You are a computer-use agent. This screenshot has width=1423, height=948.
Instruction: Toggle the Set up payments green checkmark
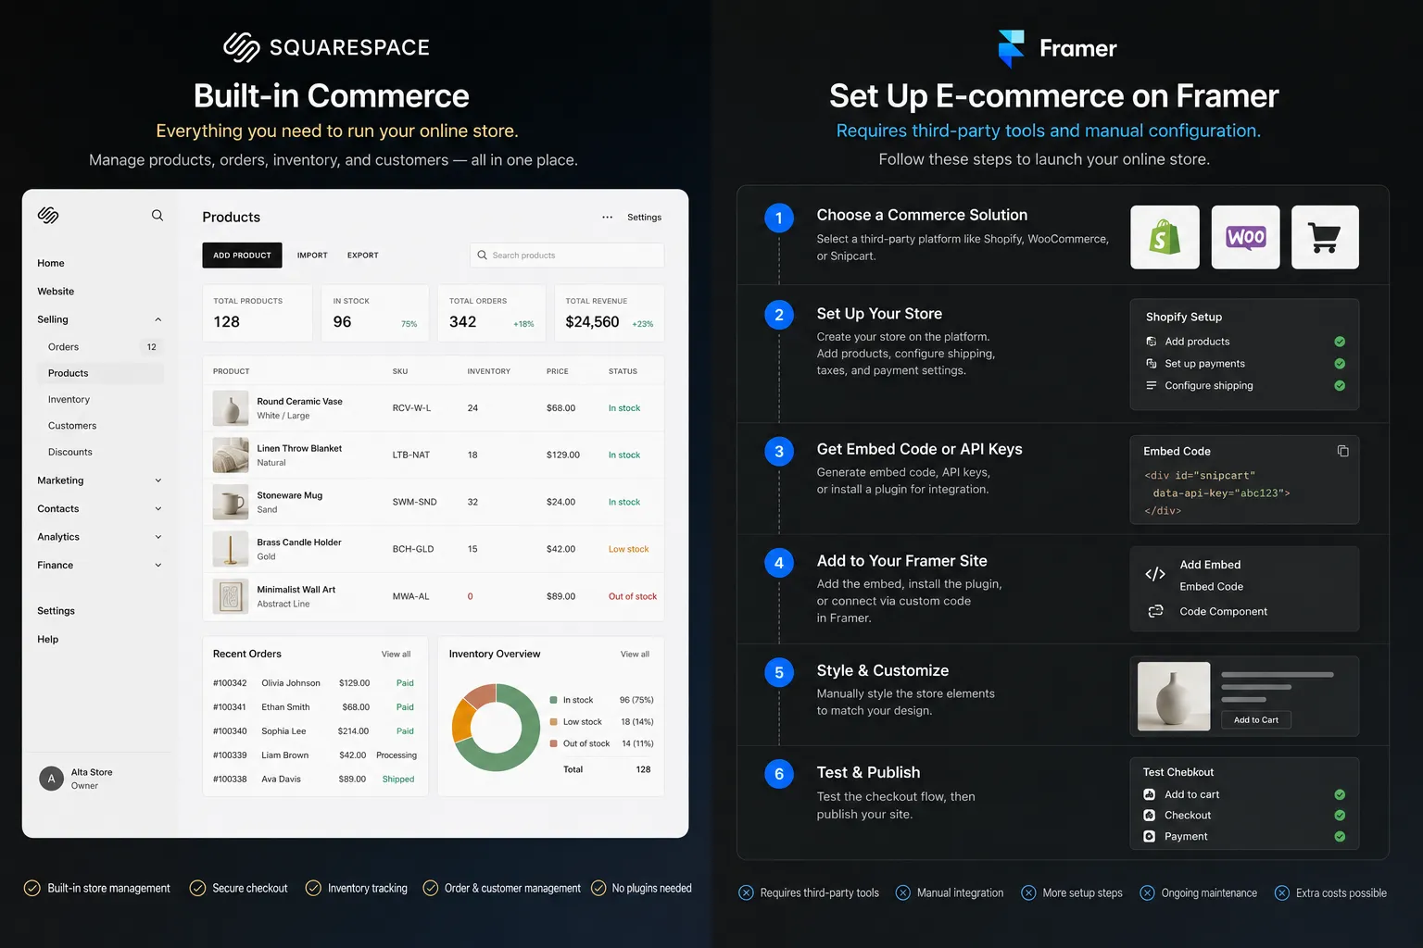click(x=1340, y=364)
